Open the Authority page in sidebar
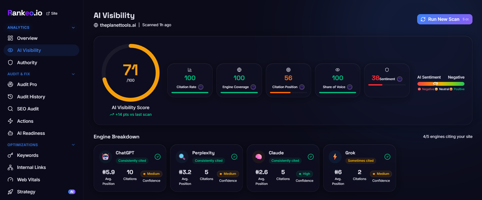 tap(27, 63)
